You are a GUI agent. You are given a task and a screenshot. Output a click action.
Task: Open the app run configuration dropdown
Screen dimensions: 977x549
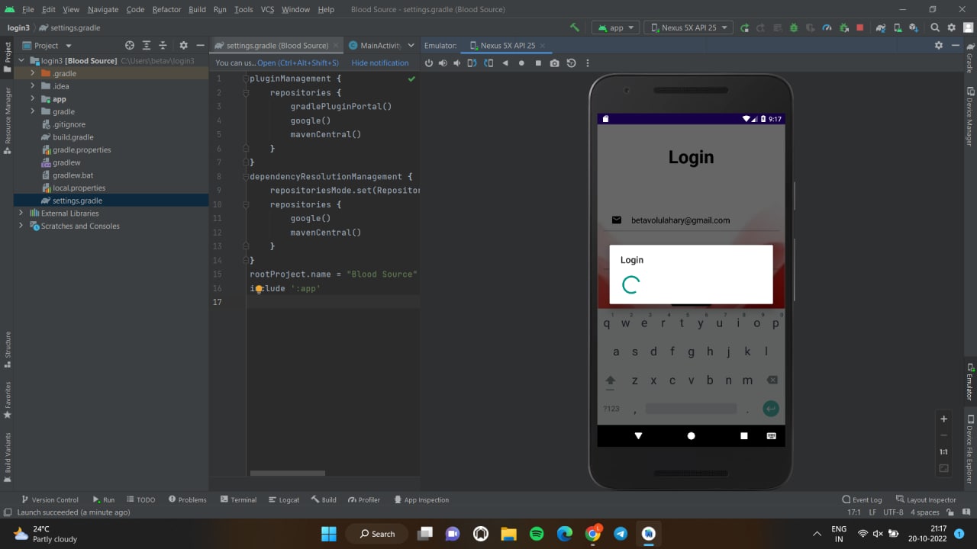click(x=615, y=27)
